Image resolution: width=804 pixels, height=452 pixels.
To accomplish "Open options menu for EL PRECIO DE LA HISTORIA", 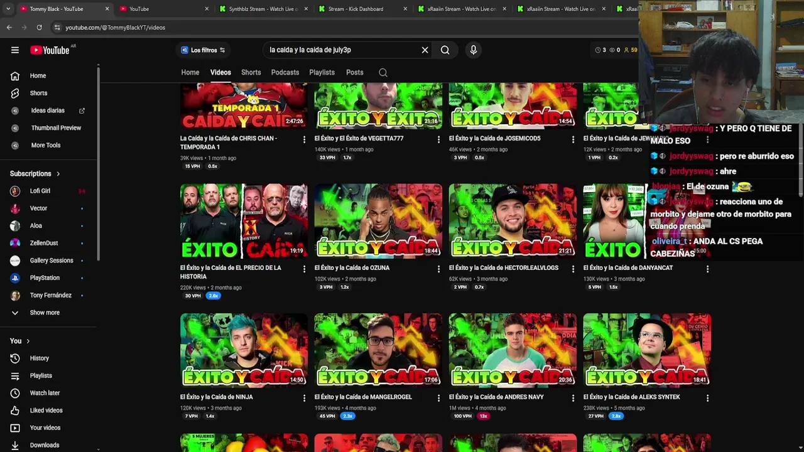I will (x=304, y=269).
